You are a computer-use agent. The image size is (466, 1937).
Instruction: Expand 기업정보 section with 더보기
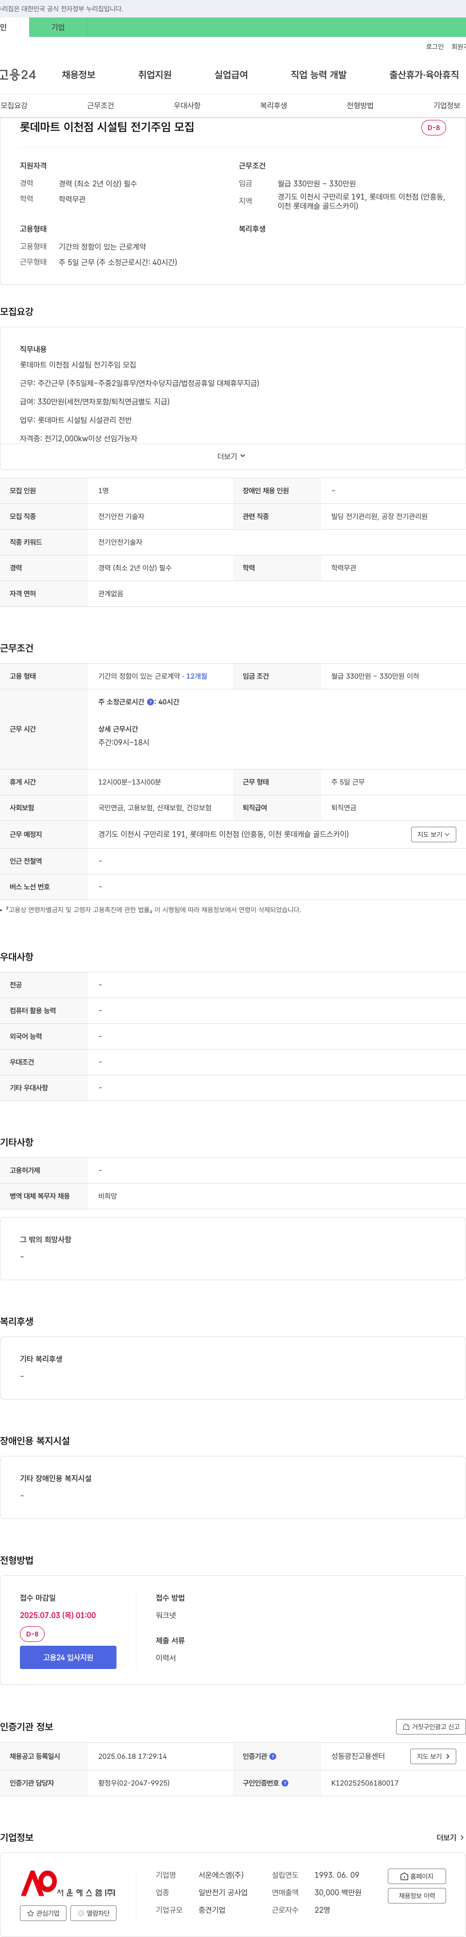[450, 1837]
